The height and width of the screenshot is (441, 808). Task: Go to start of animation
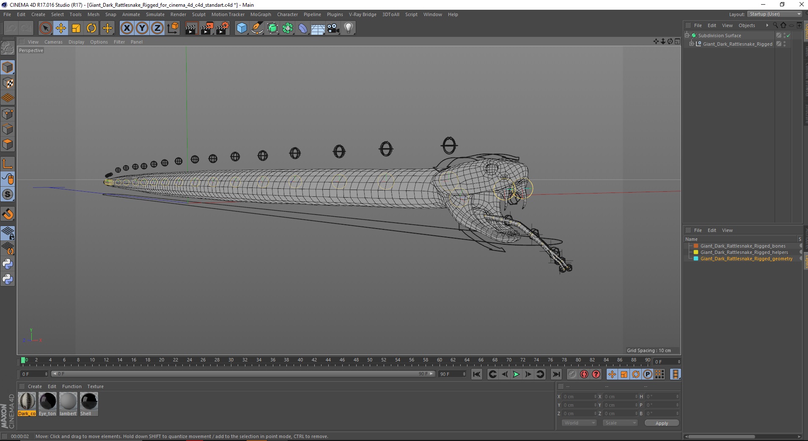(x=477, y=374)
